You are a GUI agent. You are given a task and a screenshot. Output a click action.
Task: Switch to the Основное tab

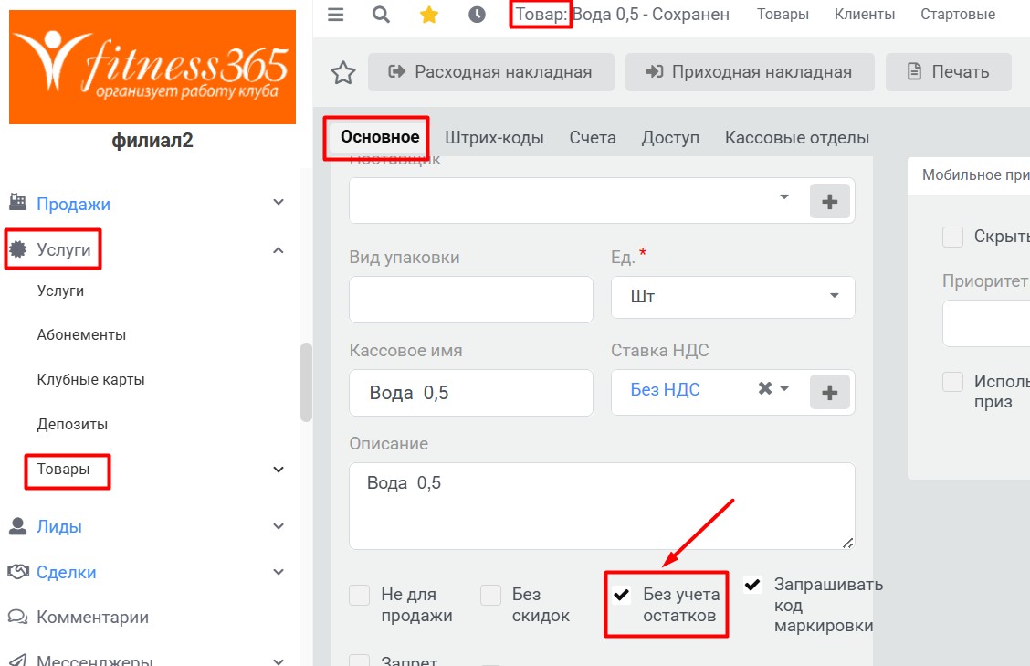[380, 137]
